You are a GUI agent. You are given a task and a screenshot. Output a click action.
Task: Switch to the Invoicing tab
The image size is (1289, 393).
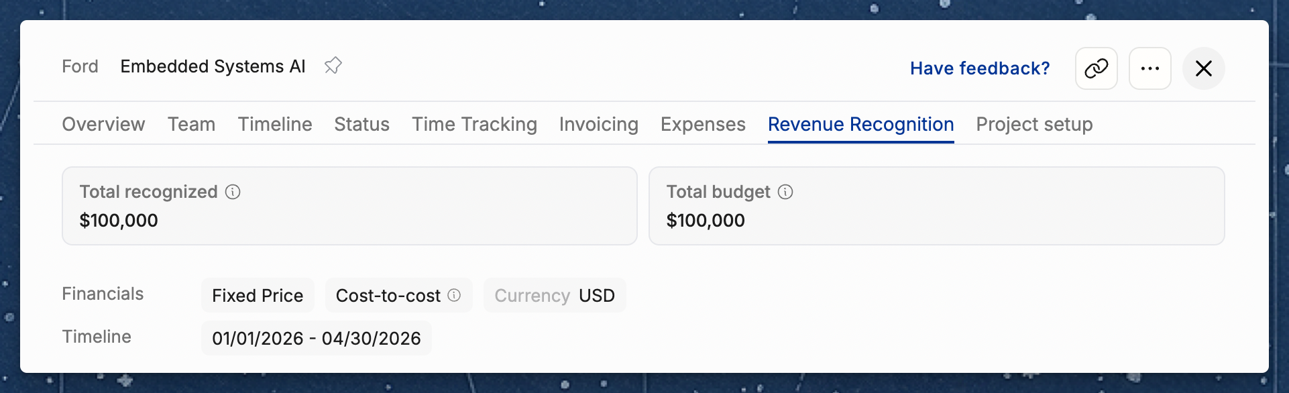[599, 124]
